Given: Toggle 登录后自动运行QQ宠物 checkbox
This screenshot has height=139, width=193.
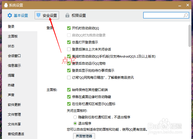Looking at the screenshot, I should click(x=69, y=64).
